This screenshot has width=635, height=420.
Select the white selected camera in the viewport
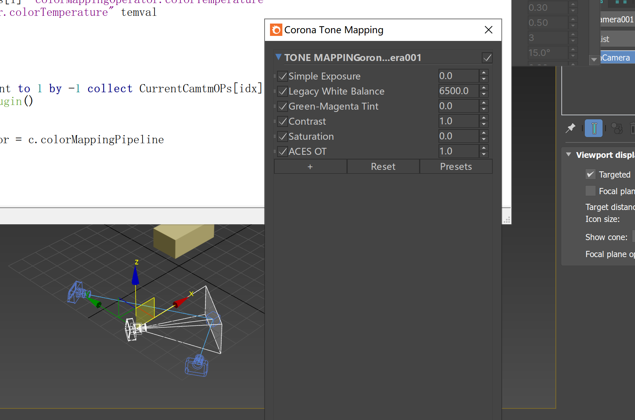click(135, 329)
